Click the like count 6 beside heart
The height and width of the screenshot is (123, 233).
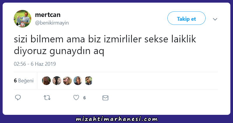[84, 98]
